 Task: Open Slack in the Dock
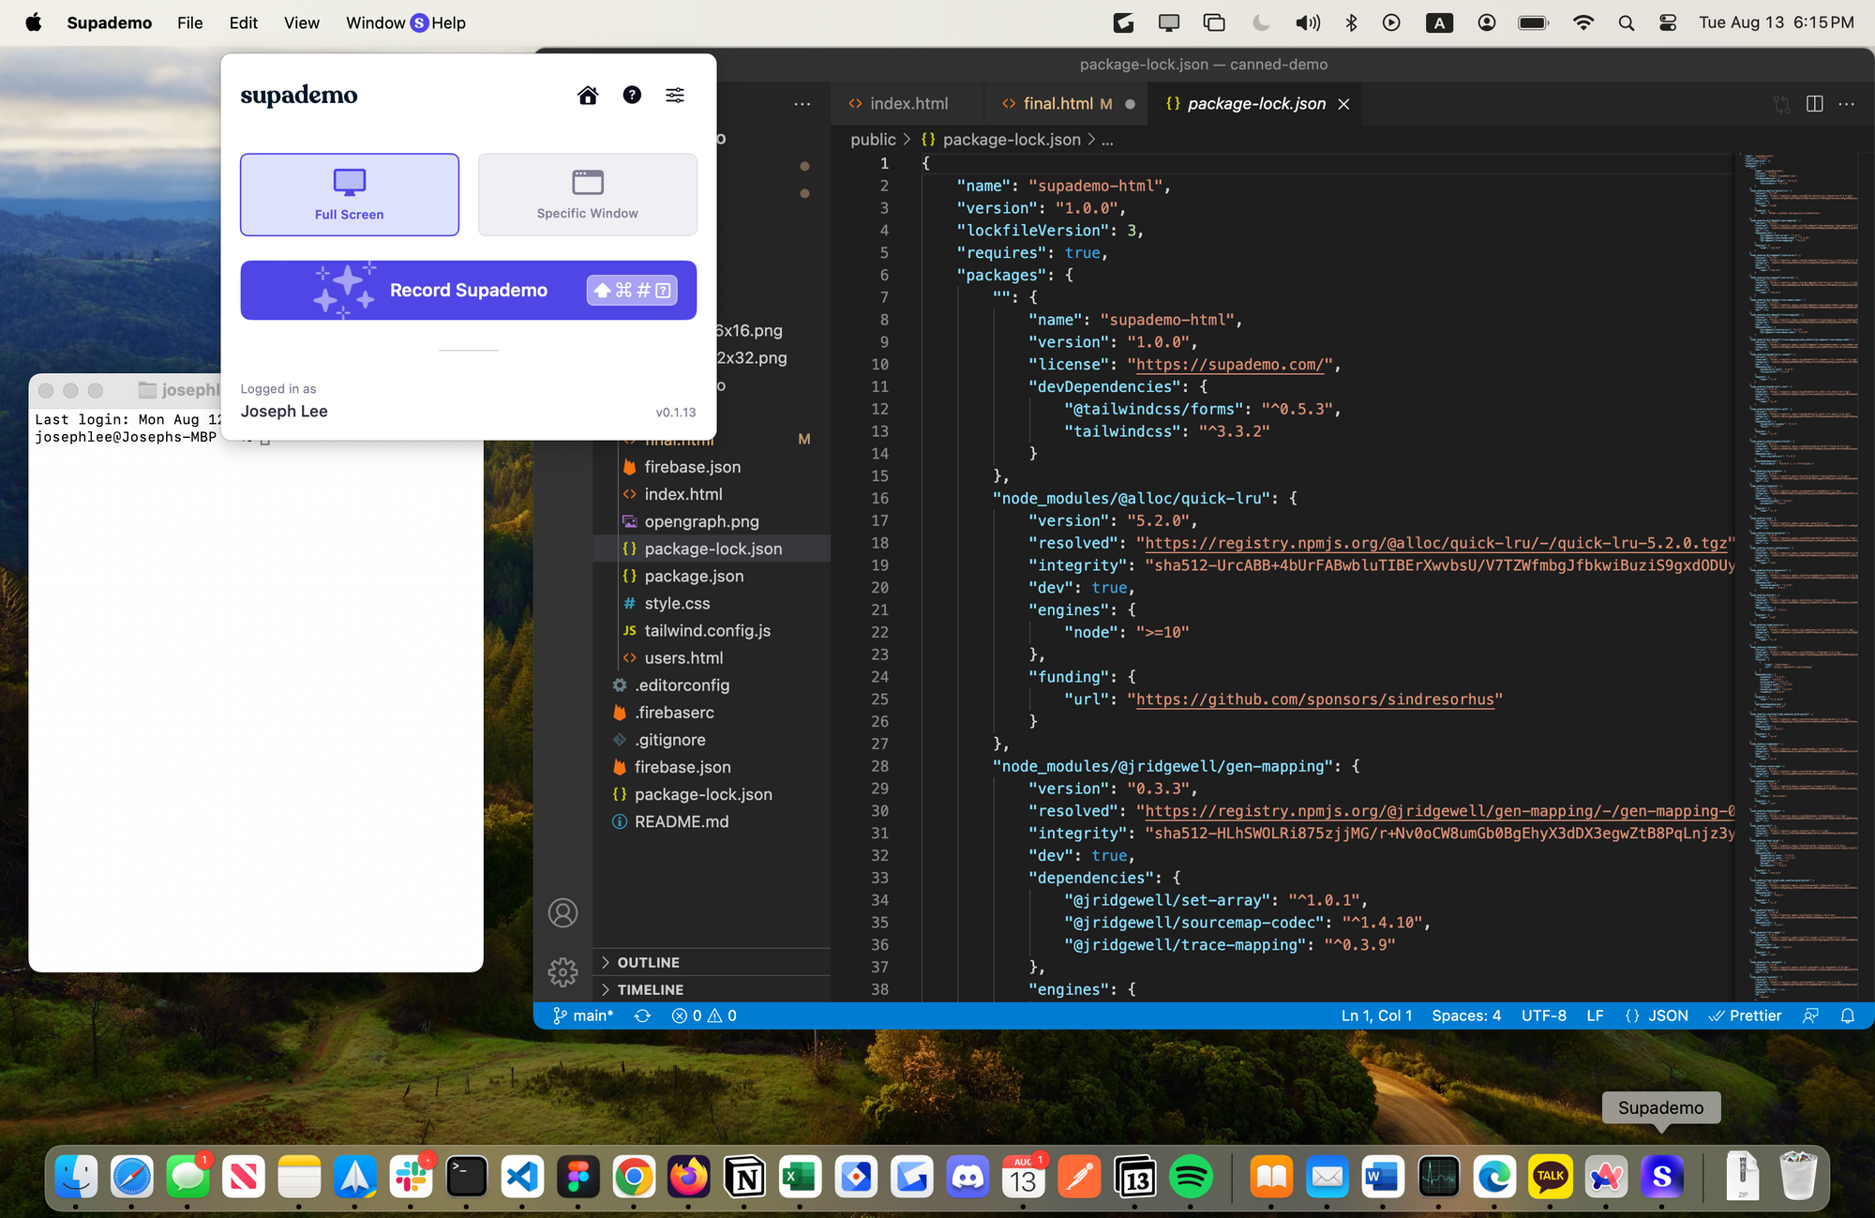pos(411,1177)
